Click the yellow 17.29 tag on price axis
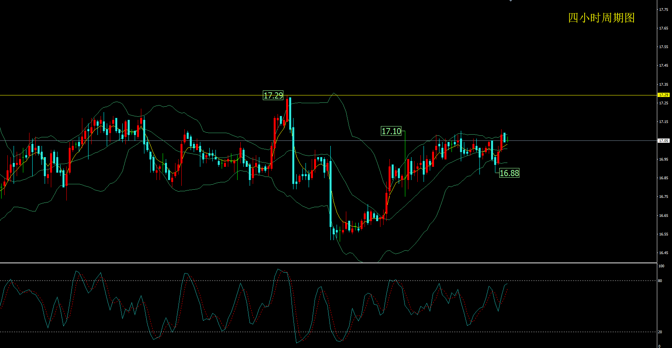 click(663, 95)
